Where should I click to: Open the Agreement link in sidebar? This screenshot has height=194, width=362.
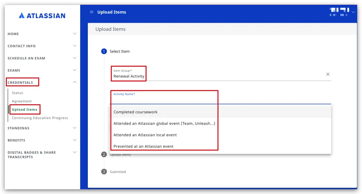click(x=22, y=101)
